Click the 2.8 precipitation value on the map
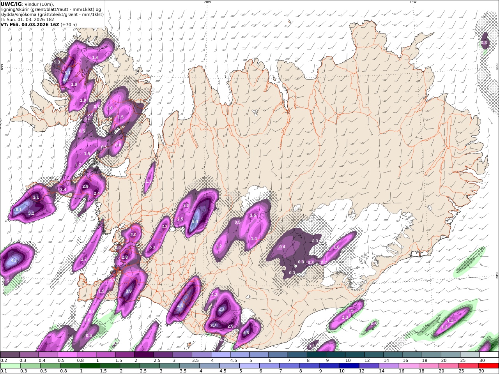Image resolution: width=499 pixels, height=374 pixels. 125,257
